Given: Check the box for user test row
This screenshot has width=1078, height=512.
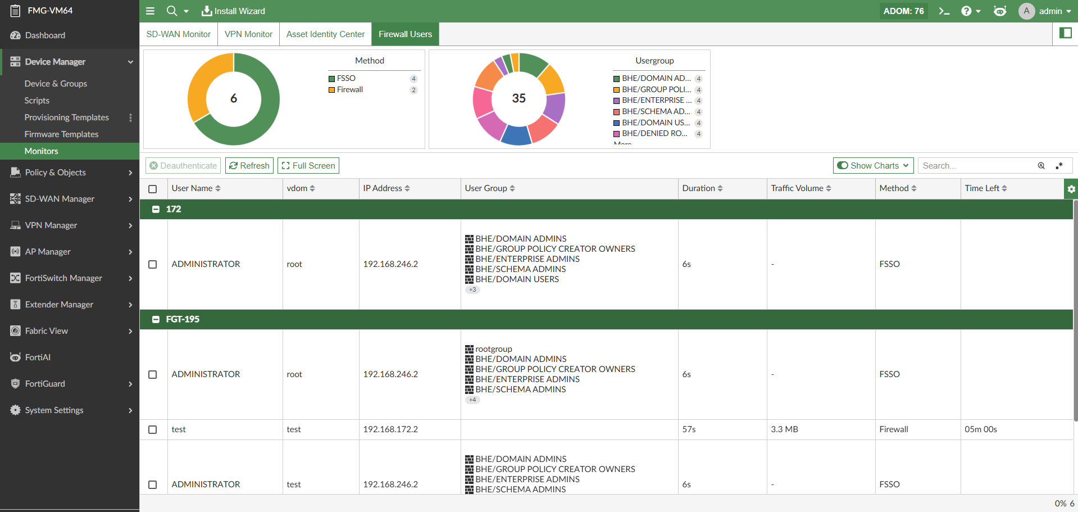Looking at the screenshot, I should tap(152, 429).
